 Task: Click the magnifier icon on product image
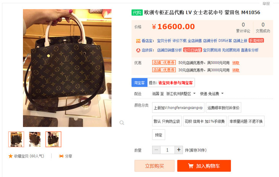122,123
